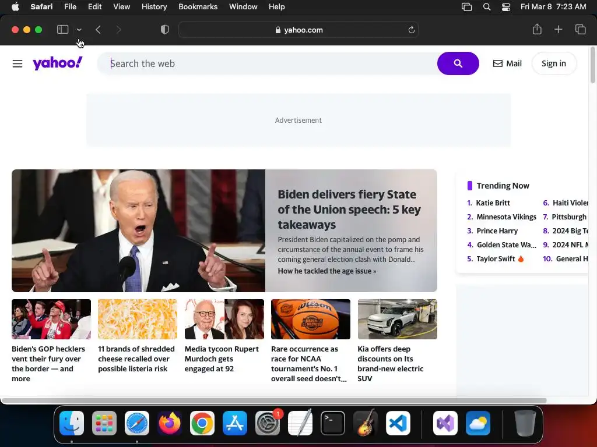This screenshot has width=597, height=447.
Task: Select trending topic Minnesota Vikings
Action: 507,217
